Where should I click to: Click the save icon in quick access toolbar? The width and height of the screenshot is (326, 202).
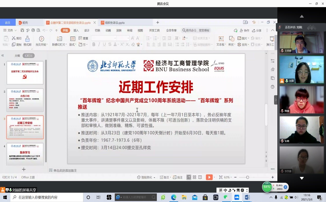(22, 30)
